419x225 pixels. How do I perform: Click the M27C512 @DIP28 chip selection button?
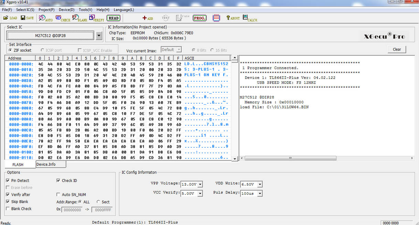coord(50,35)
